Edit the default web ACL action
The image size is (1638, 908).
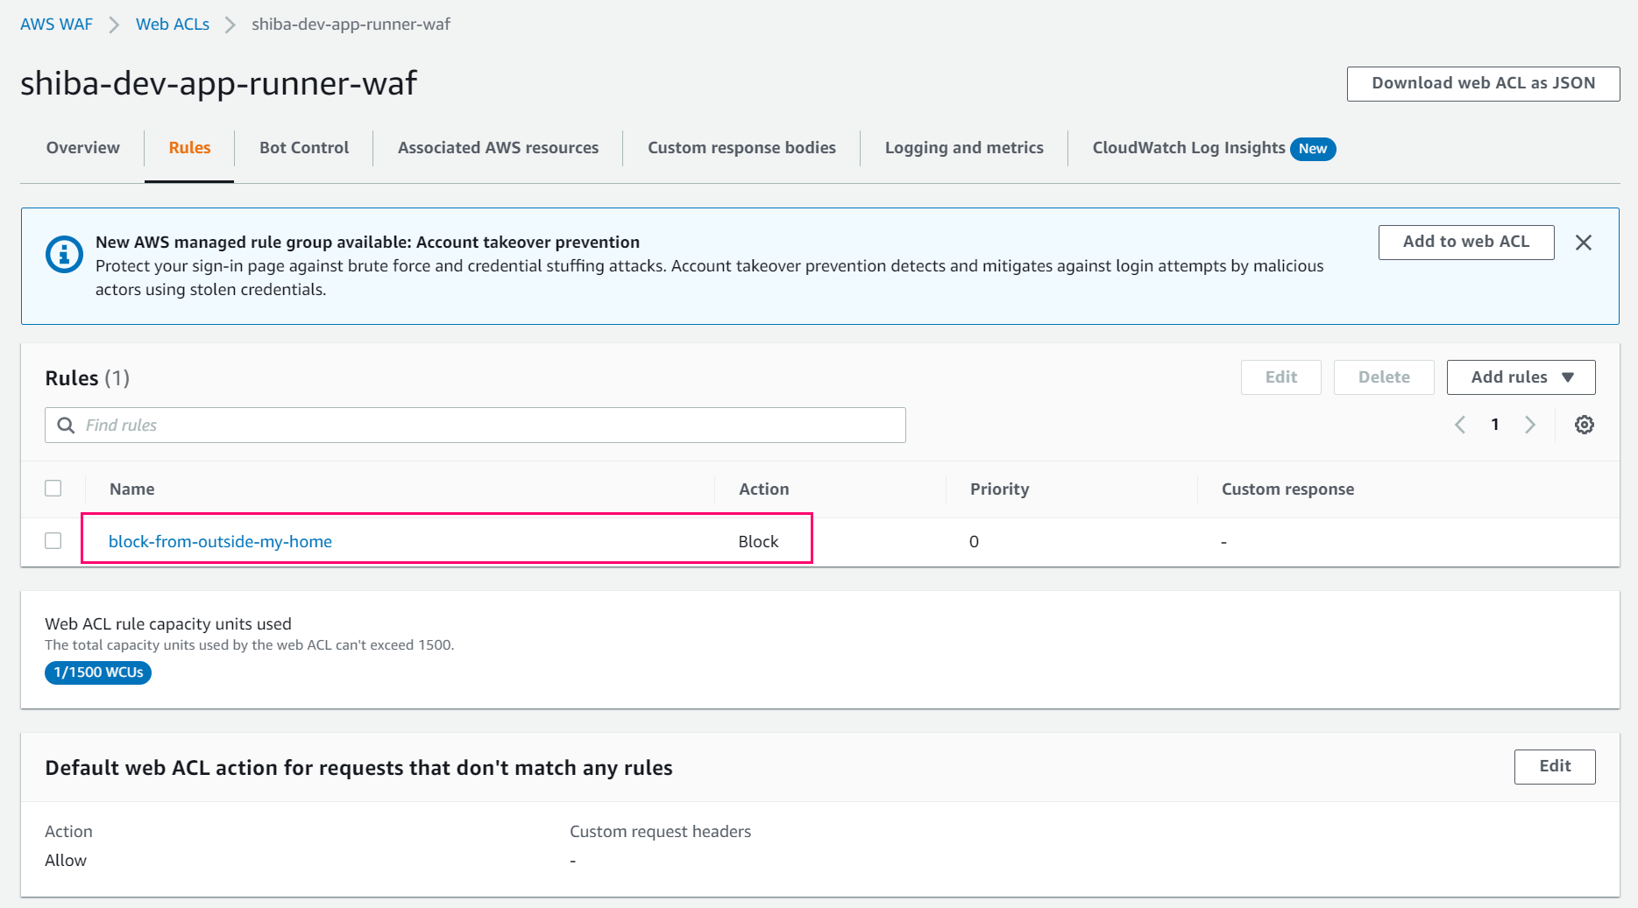tap(1555, 766)
